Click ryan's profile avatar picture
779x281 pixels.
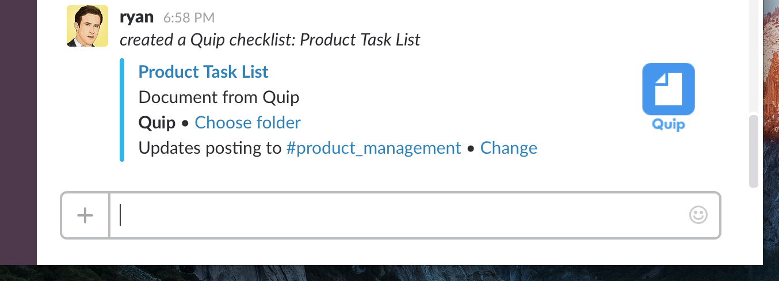coord(87,26)
